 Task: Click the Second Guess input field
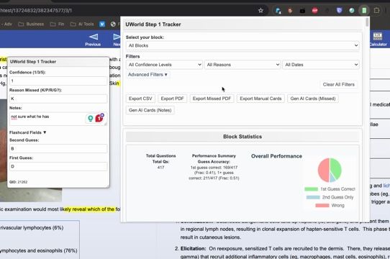tap(58, 148)
